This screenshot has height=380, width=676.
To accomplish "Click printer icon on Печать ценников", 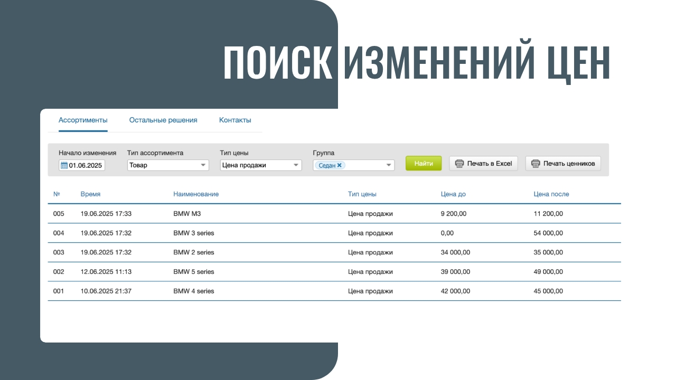I will pyautogui.click(x=536, y=164).
